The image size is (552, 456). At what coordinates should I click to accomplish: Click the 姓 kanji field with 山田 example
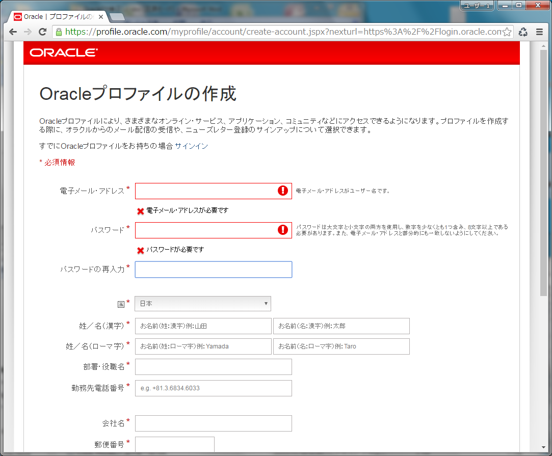203,326
